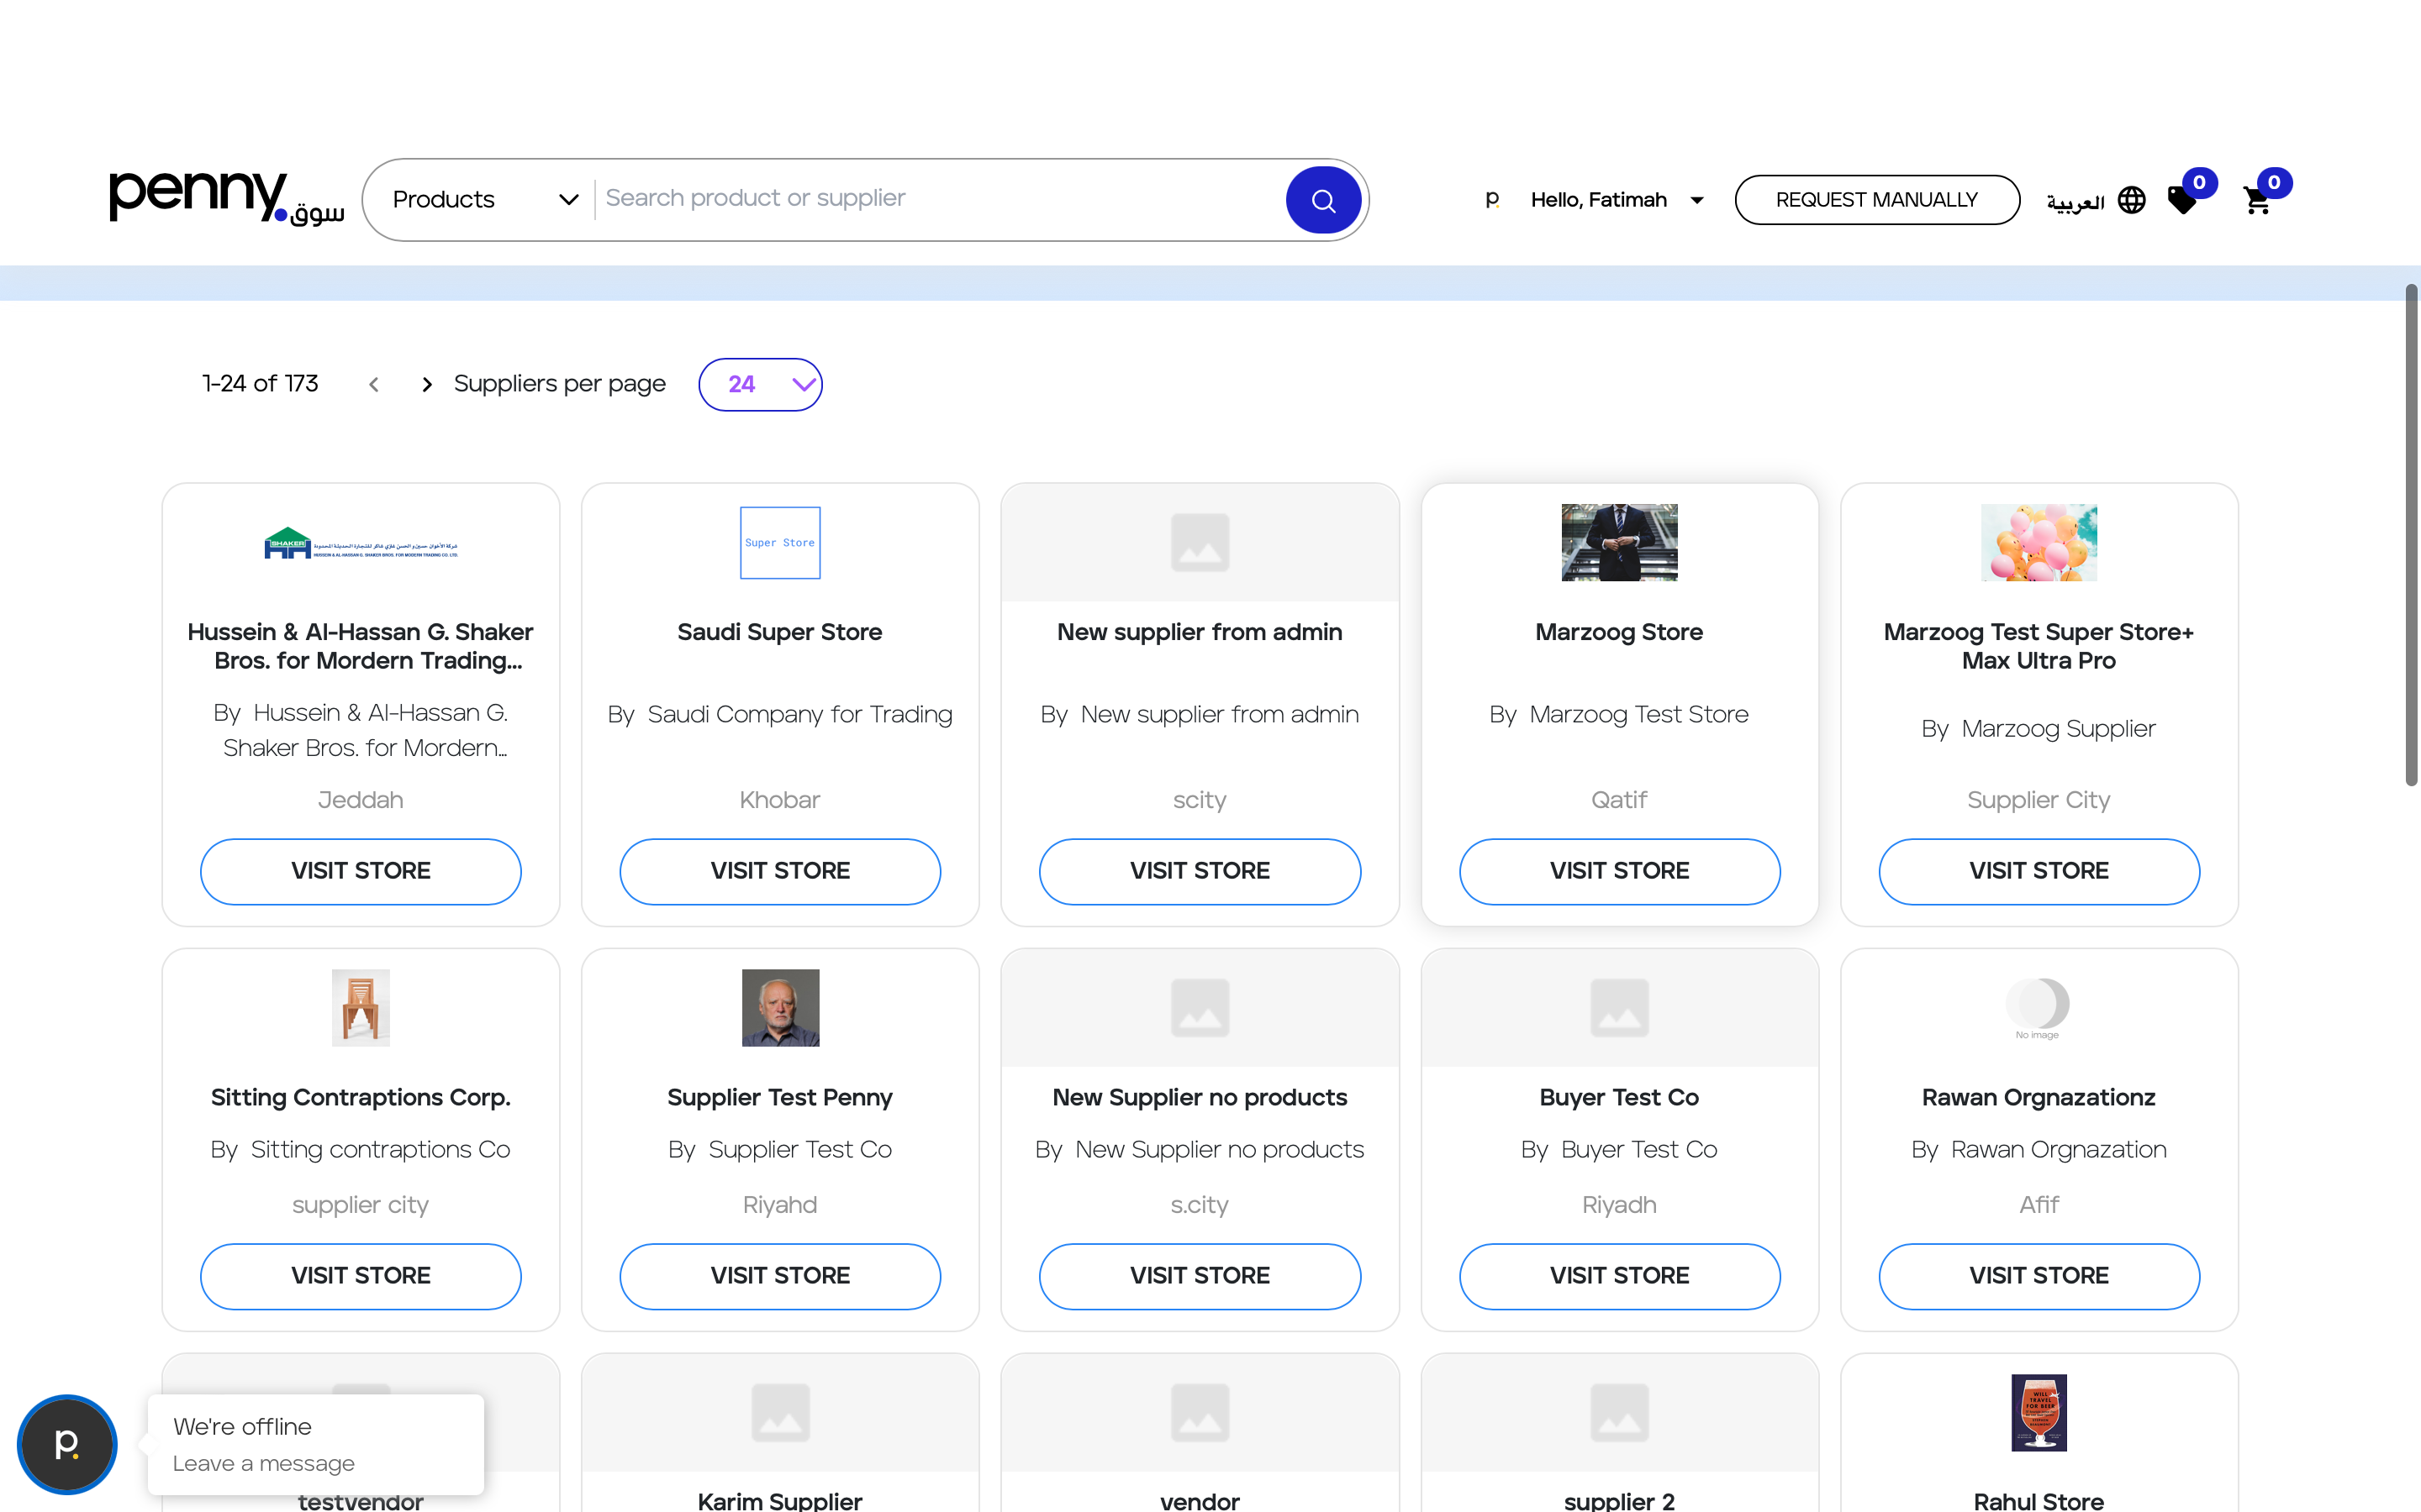Click 'By Saudi Company for Trading' text

tap(780, 714)
